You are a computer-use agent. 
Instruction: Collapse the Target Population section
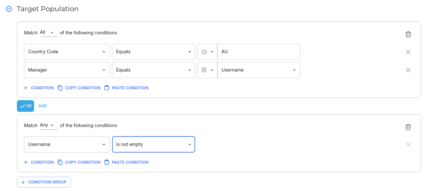(x=9, y=9)
